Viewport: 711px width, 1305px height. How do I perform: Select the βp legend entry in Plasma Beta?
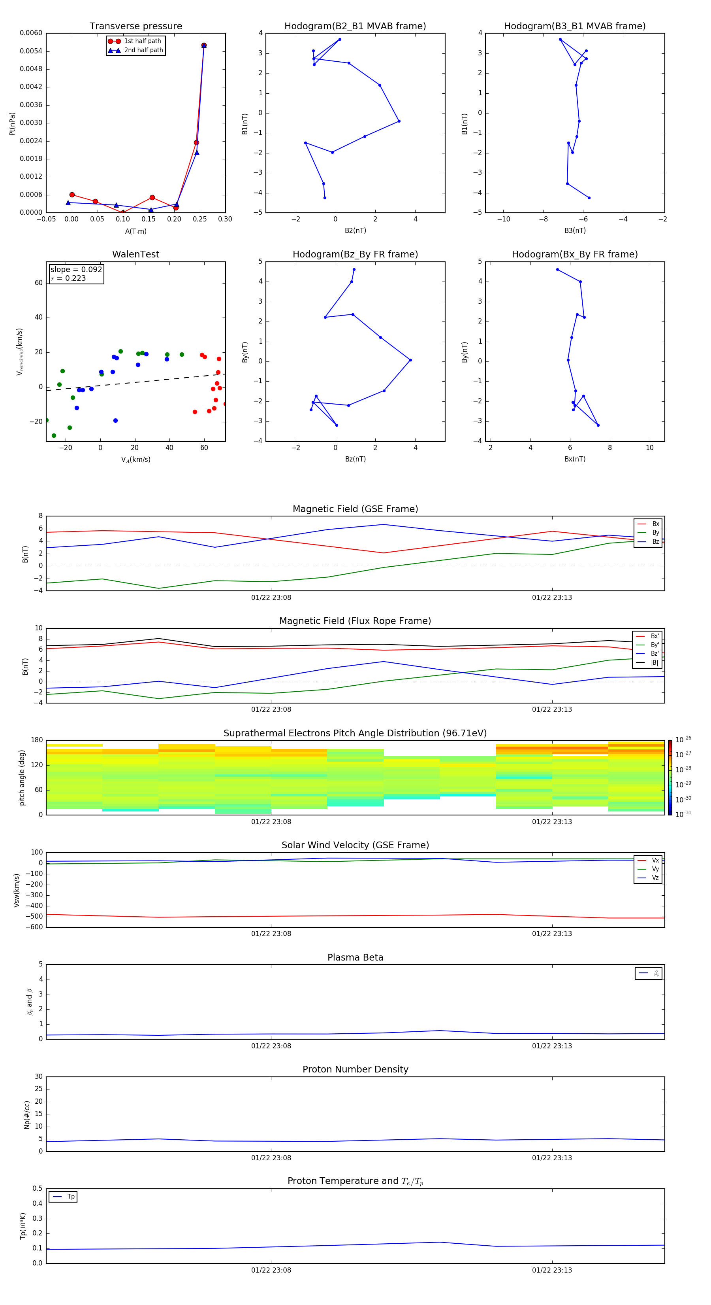tap(649, 973)
